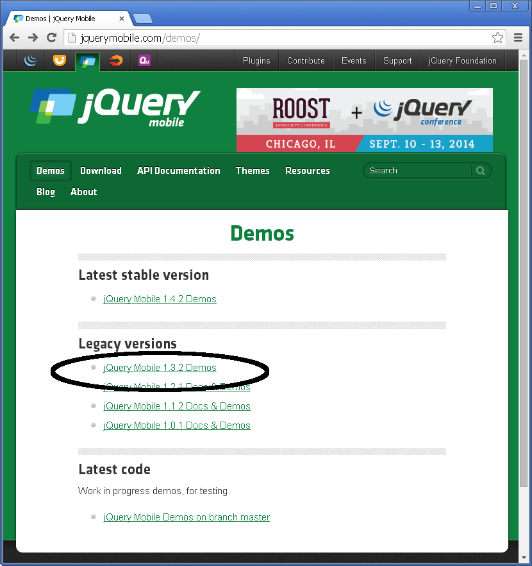Open the Support menu link
Image resolution: width=532 pixels, height=566 pixels.
(397, 60)
